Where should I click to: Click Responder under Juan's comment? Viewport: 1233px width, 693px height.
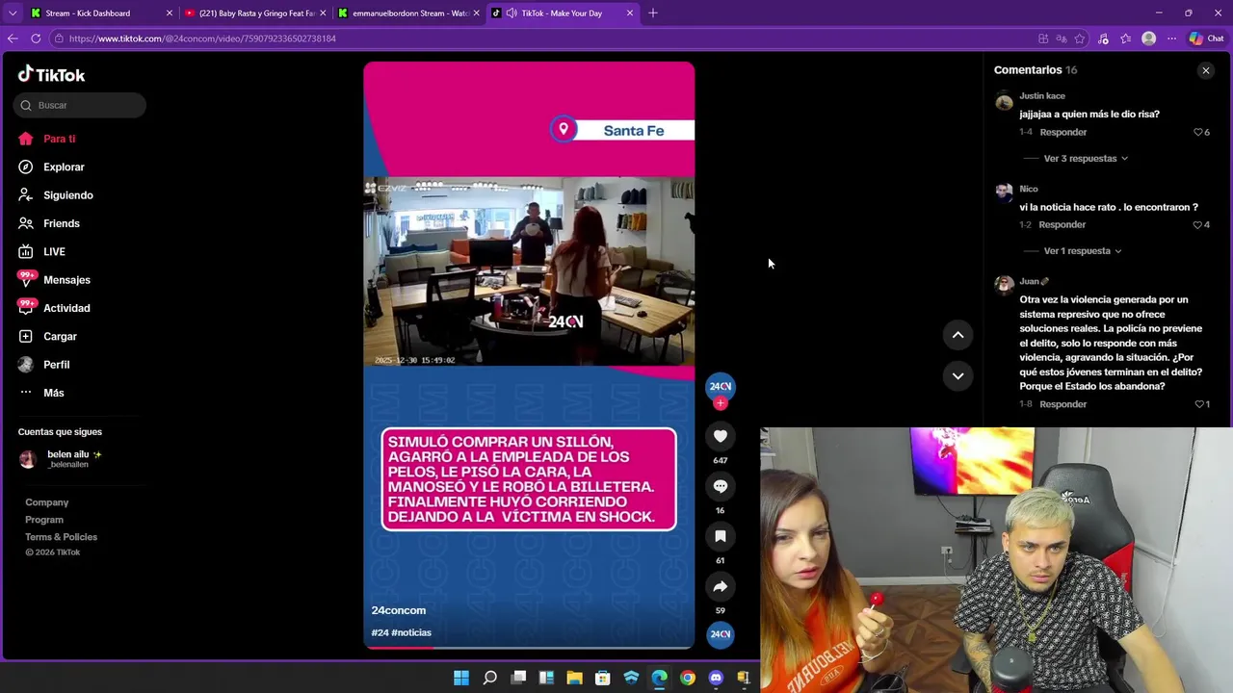click(1062, 404)
